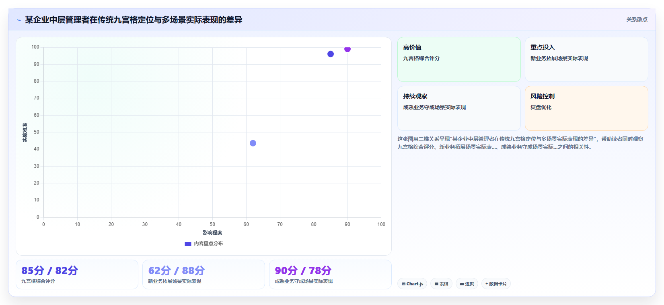This screenshot has height=305, width=664.
Task: Click the icon in the Chart.js tag
Action: coord(403,284)
